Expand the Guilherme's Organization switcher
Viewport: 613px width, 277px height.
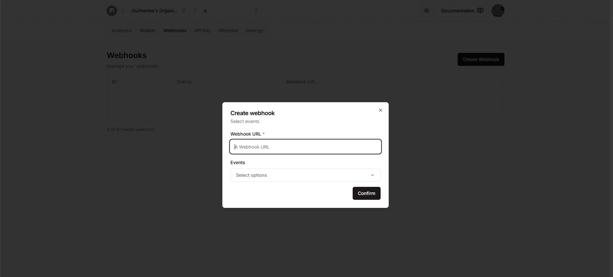tap(159, 11)
